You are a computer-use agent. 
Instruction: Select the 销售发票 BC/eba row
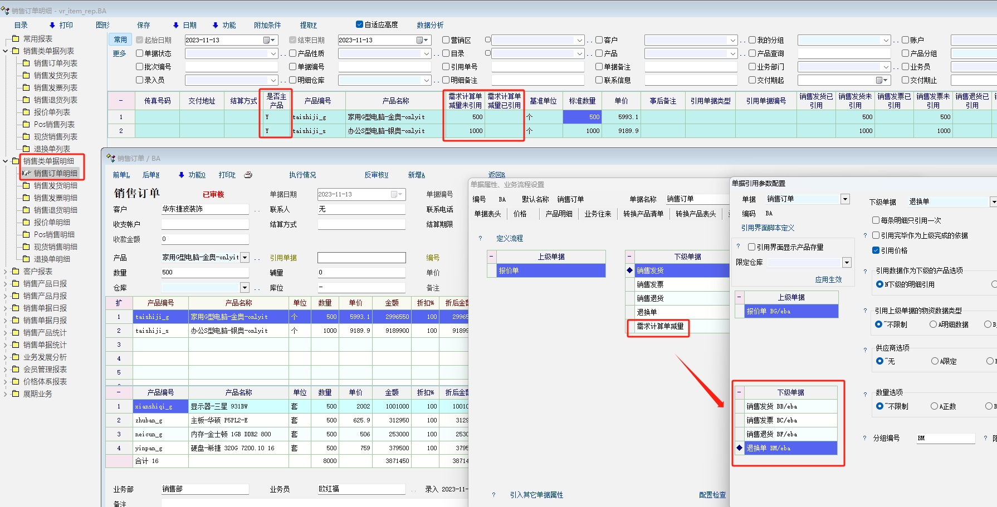[x=790, y=420]
